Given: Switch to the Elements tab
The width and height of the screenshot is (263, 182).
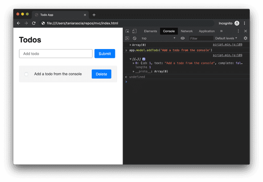Looking at the screenshot, I should pyautogui.click(x=151, y=31).
